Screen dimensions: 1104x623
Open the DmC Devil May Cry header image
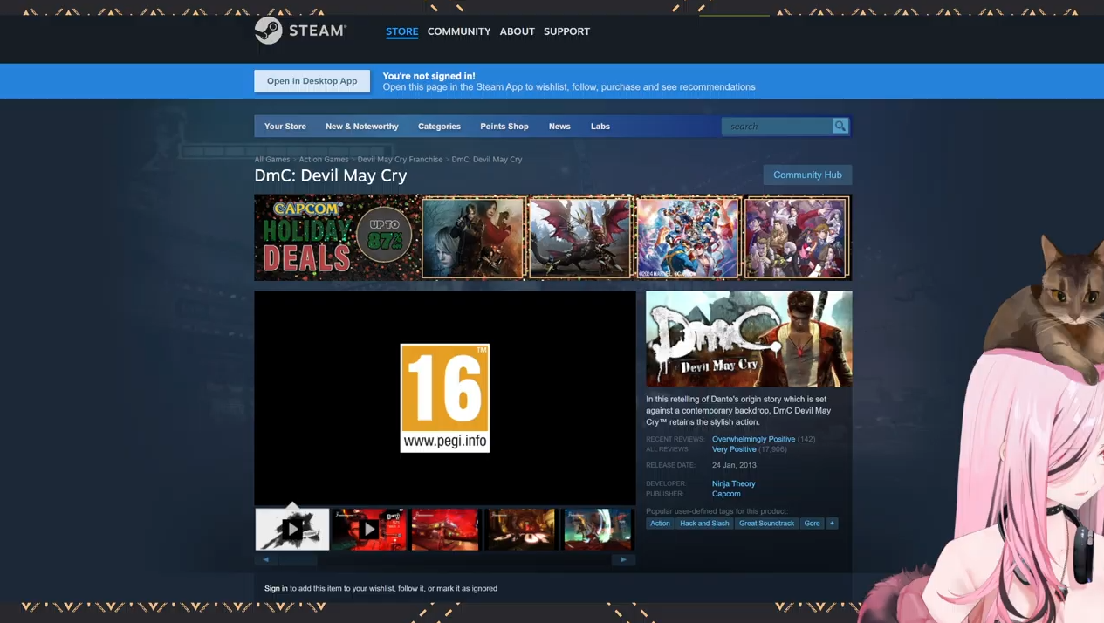[749, 339]
